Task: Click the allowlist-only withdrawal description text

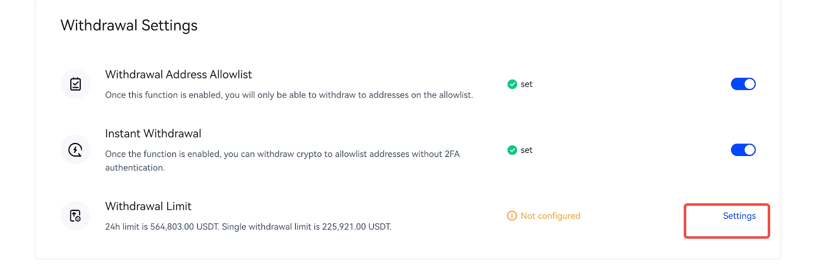Action: pyautogui.click(x=289, y=95)
